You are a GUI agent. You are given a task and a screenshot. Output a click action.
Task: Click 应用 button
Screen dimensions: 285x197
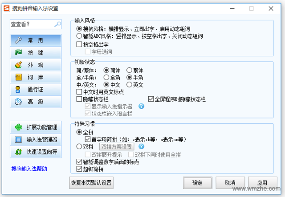pyautogui.click(x=262, y=183)
